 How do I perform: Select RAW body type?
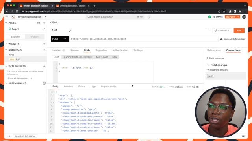[x=115, y=57]
